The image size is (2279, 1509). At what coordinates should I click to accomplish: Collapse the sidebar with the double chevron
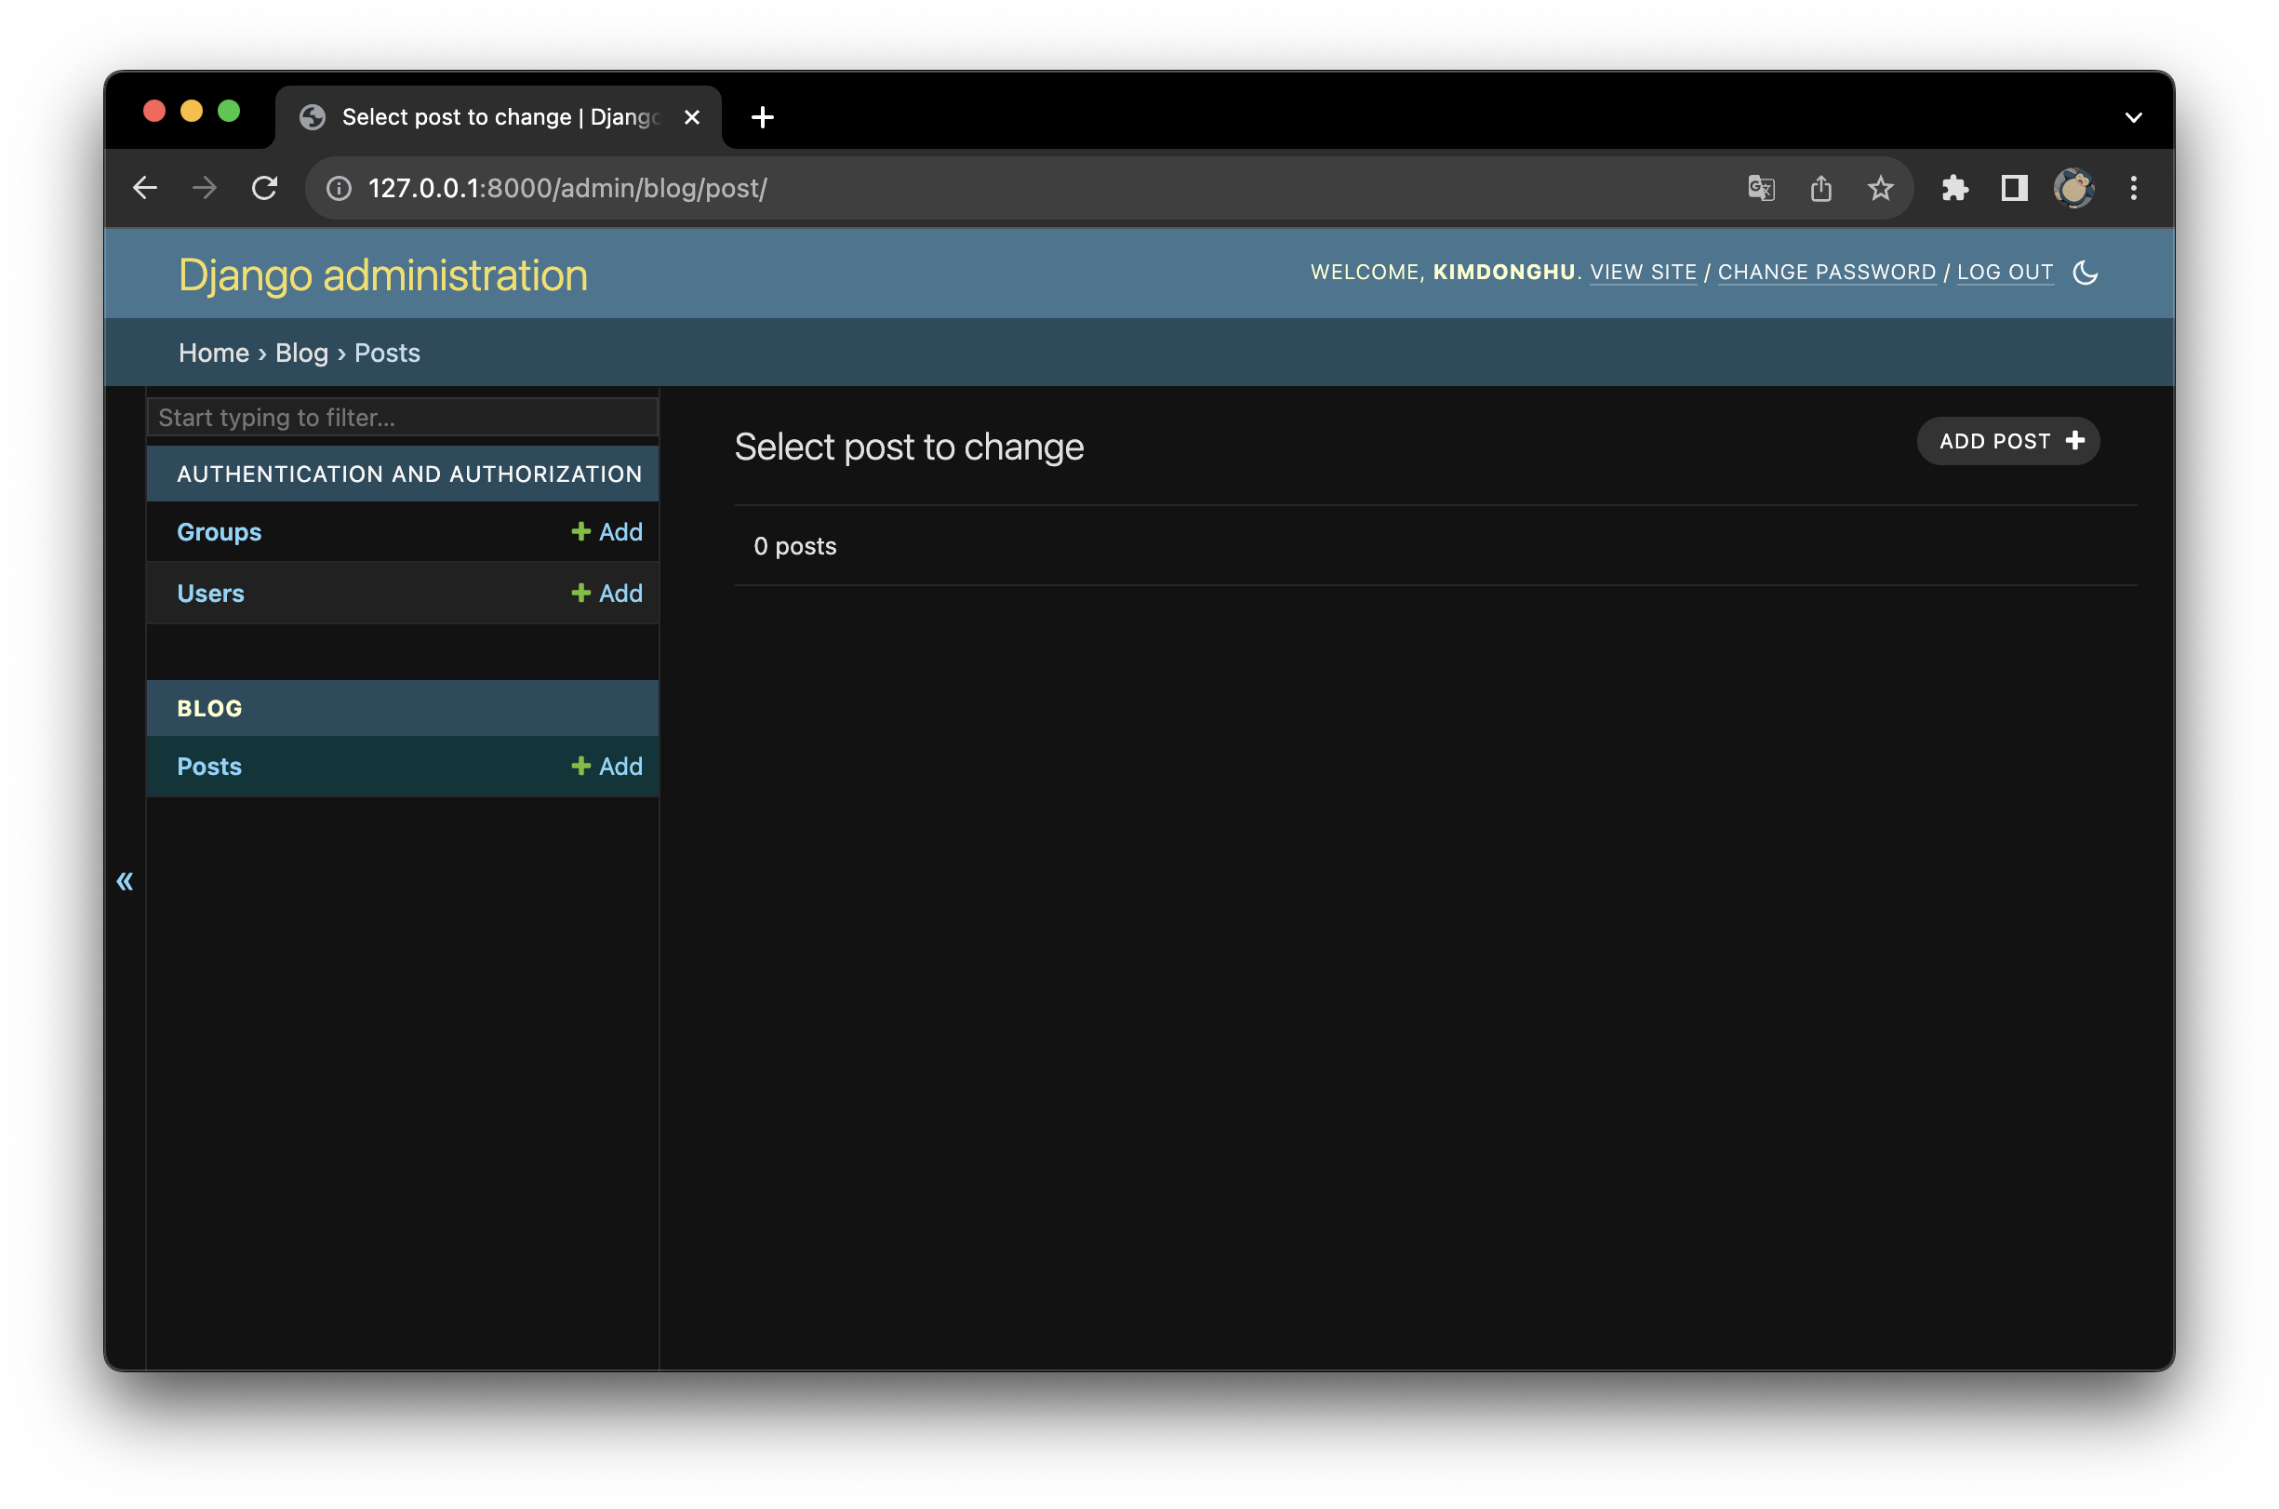pyautogui.click(x=125, y=881)
